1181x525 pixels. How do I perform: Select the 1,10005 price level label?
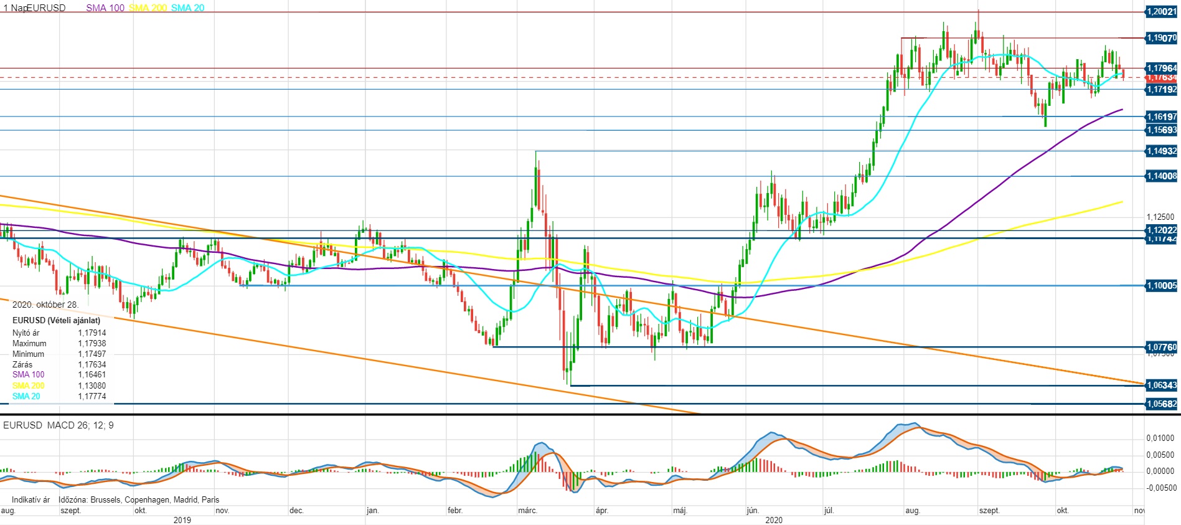(1162, 286)
